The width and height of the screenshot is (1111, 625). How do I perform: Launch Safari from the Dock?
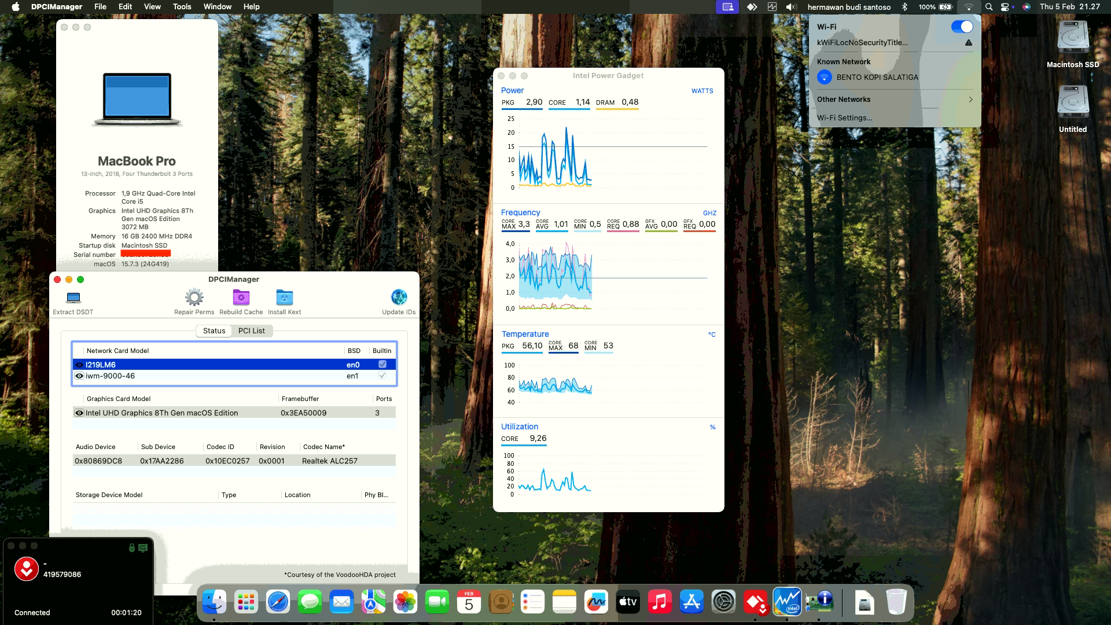[x=278, y=602]
